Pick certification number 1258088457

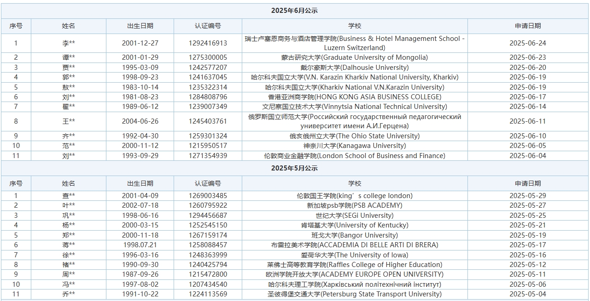click(208, 245)
